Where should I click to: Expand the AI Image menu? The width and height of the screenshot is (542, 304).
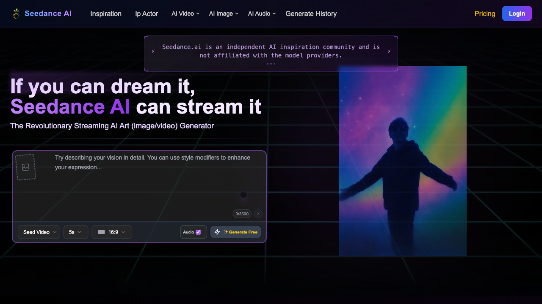(x=224, y=14)
